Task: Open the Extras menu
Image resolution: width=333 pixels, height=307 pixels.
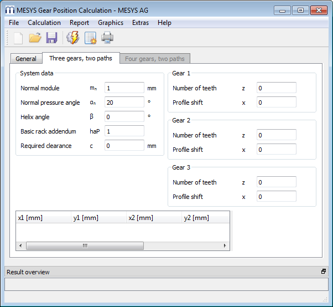Action: point(140,23)
